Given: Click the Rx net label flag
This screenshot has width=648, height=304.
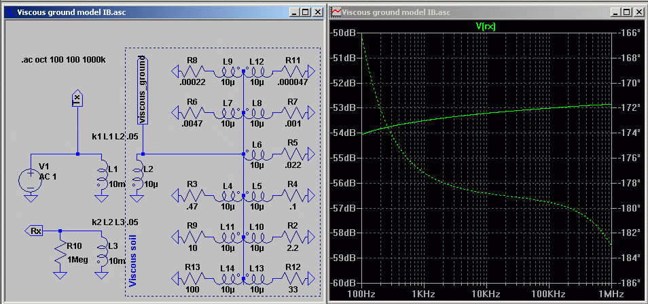Looking at the screenshot, I should pos(36,231).
